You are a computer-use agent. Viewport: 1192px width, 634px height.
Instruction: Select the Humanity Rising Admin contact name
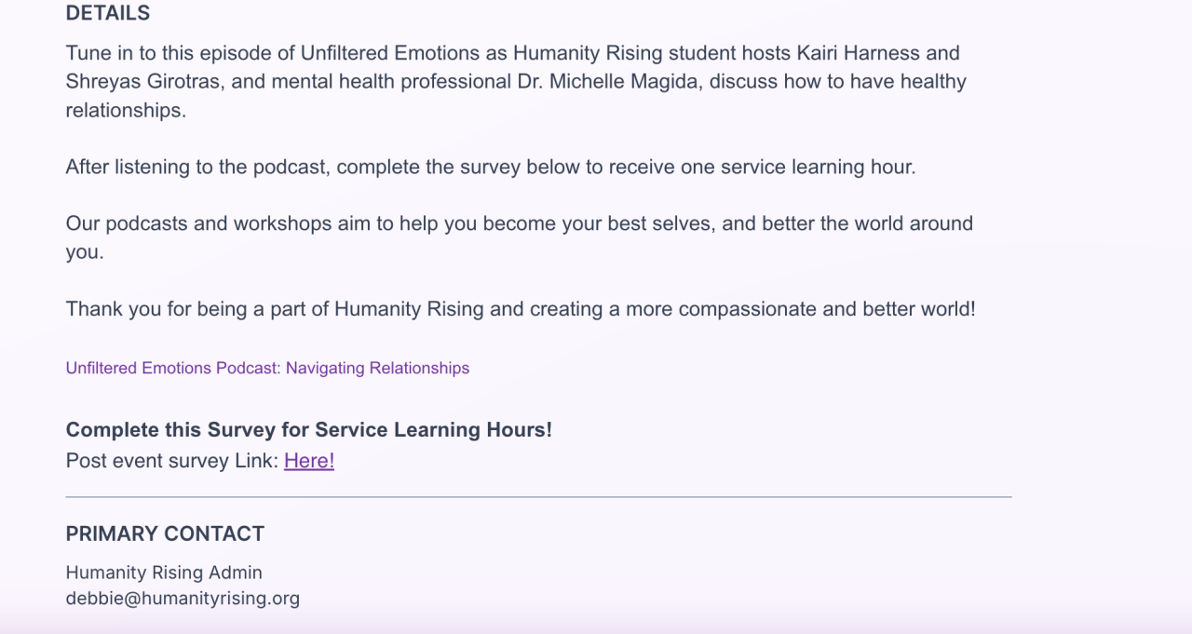coord(164,572)
